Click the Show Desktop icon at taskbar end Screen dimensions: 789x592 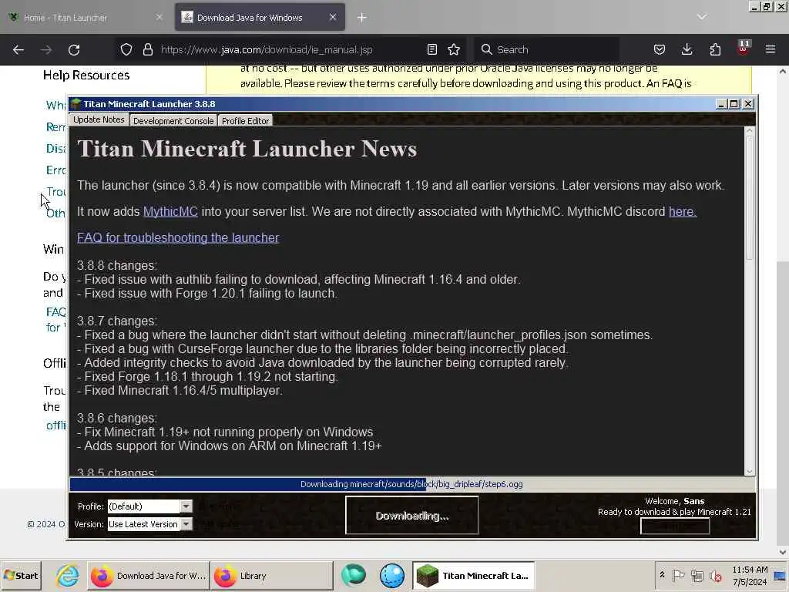tap(781, 576)
